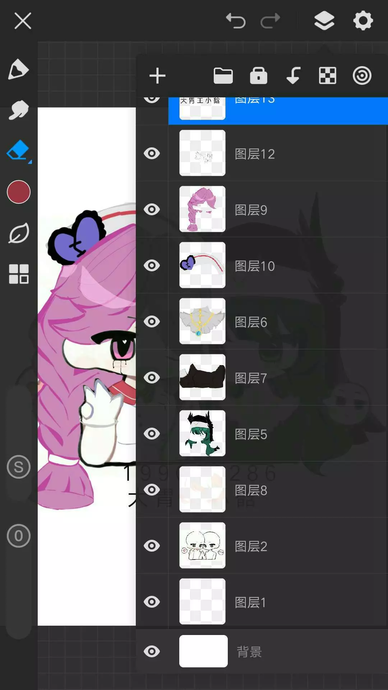Screen dimensions: 388x690
Task: Lock the selected layer
Action: click(259, 75)
